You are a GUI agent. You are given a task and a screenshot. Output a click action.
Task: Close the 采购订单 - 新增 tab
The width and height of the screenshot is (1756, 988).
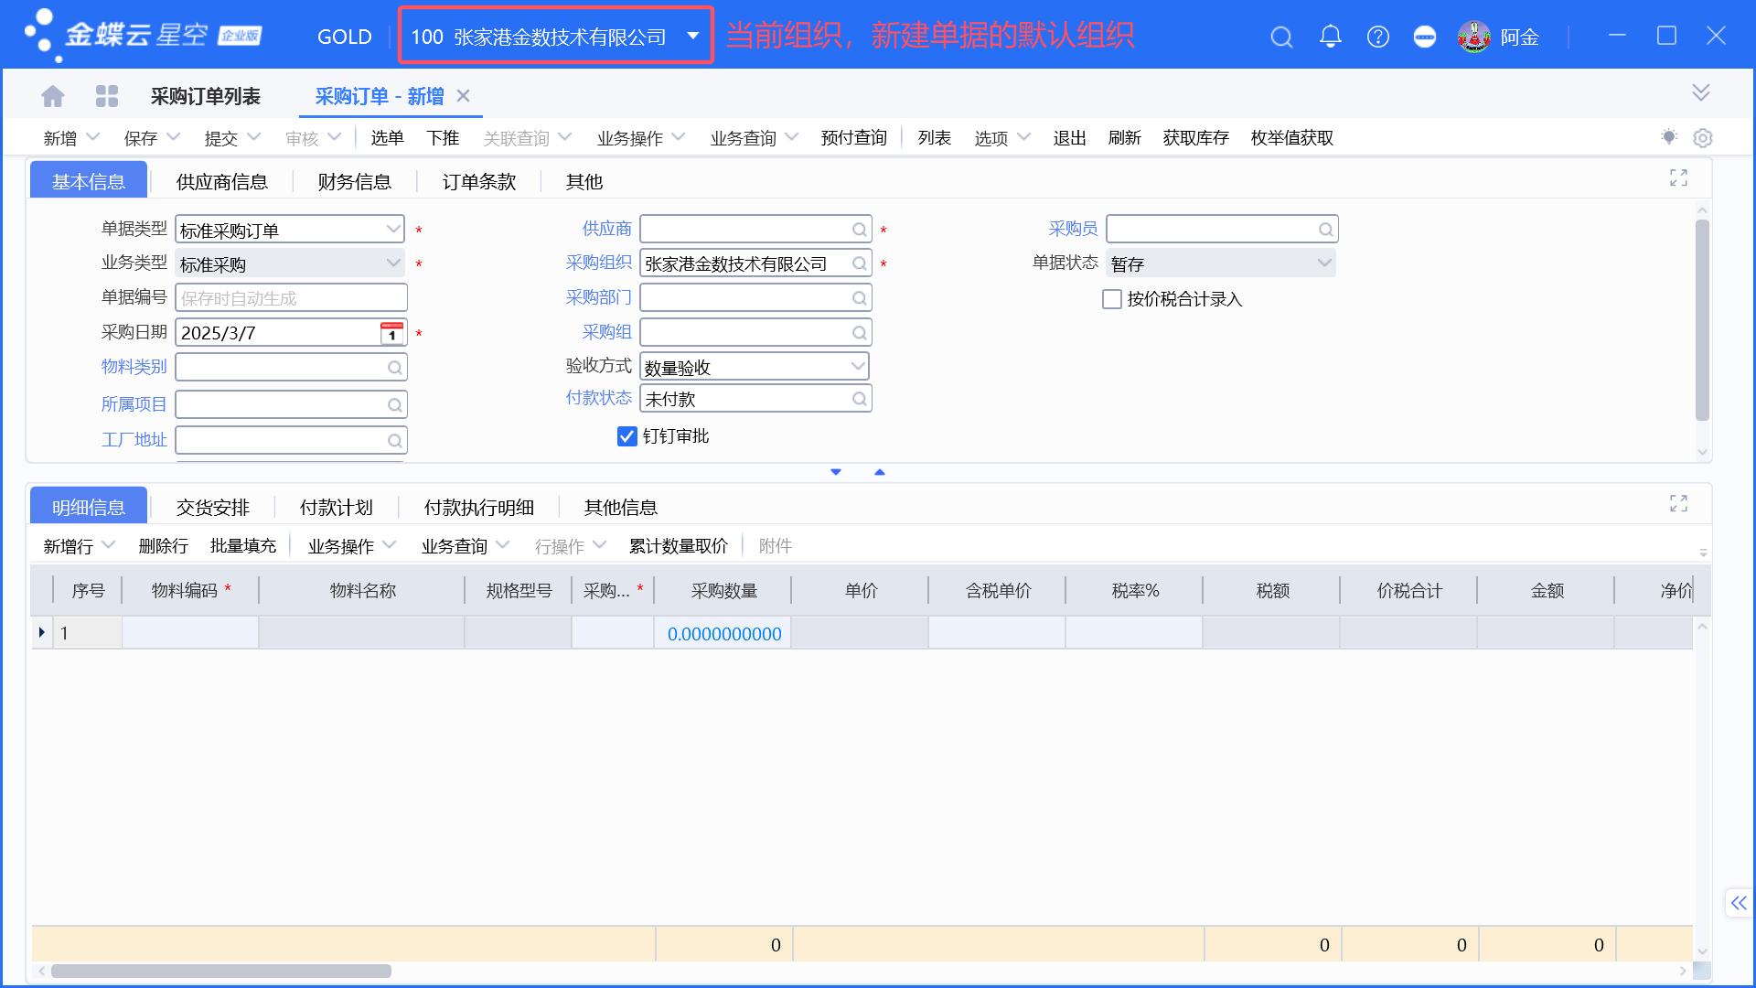[463, 96]
